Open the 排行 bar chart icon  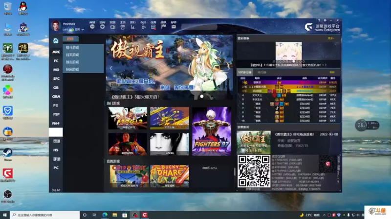[133, 27]
